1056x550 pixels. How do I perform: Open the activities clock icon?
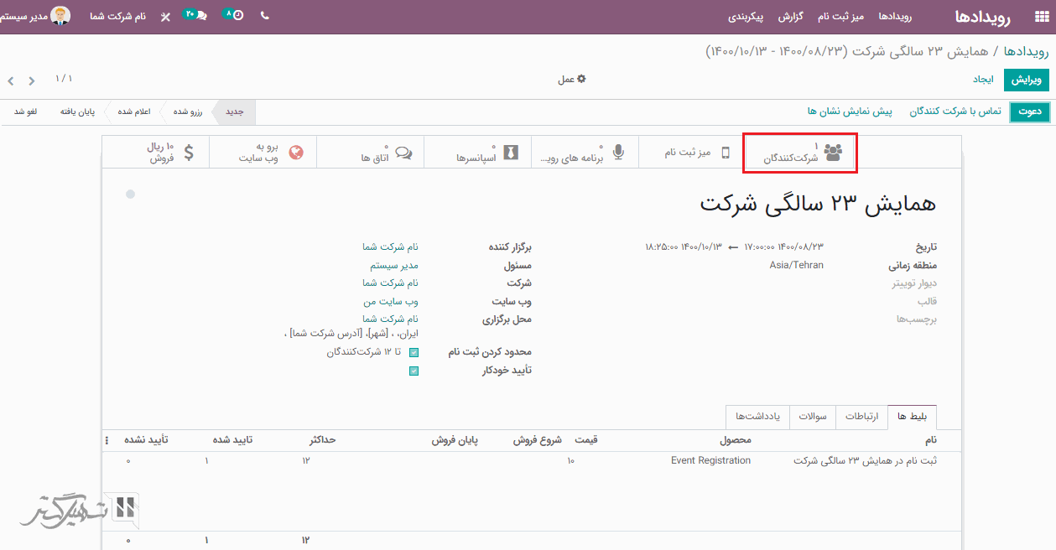[x=236, y=16]
